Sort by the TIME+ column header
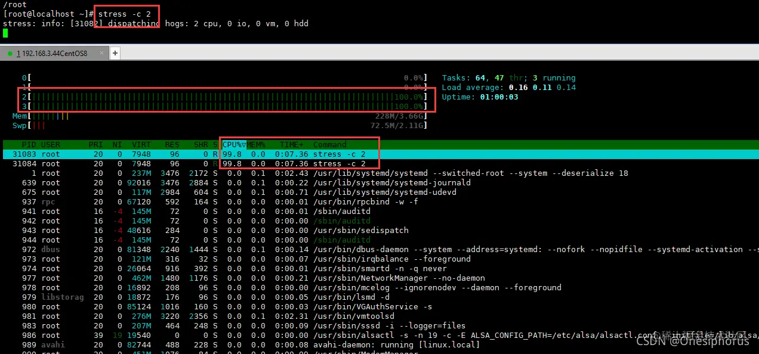The height and width of the screenshot is (354, 759). pyautogui.click(x=291, y=144)
